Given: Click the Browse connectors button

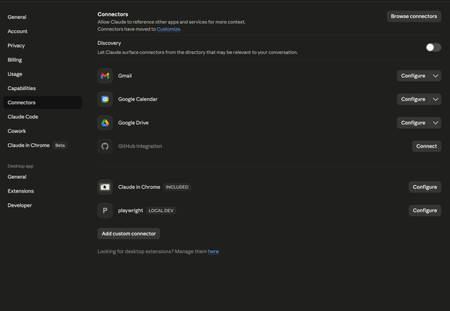Looking at the screenshot, I should point(414,16).
